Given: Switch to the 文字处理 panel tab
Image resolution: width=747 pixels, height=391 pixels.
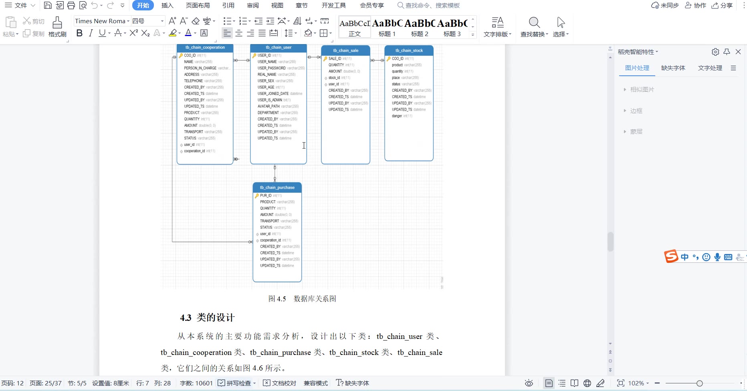Looking at the screenshot, I should click(710, 68).
